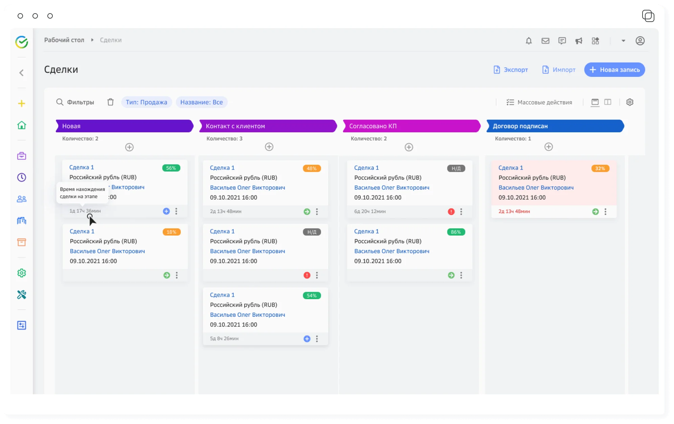Screen dimensions: 674x424
Task: Toggle Массовые действия mode
Action: pyautogui.click(x=539, y=102)
